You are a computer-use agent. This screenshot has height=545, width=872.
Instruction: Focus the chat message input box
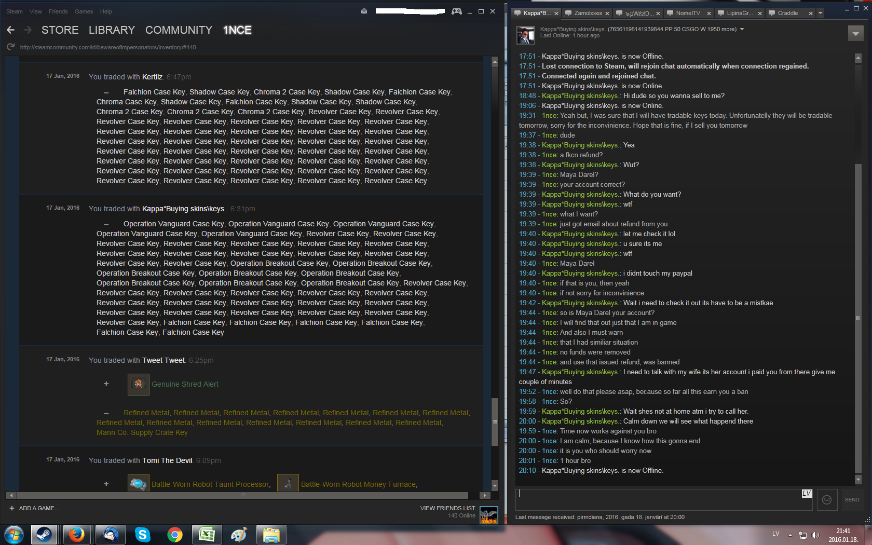click(x=659, y=499)
